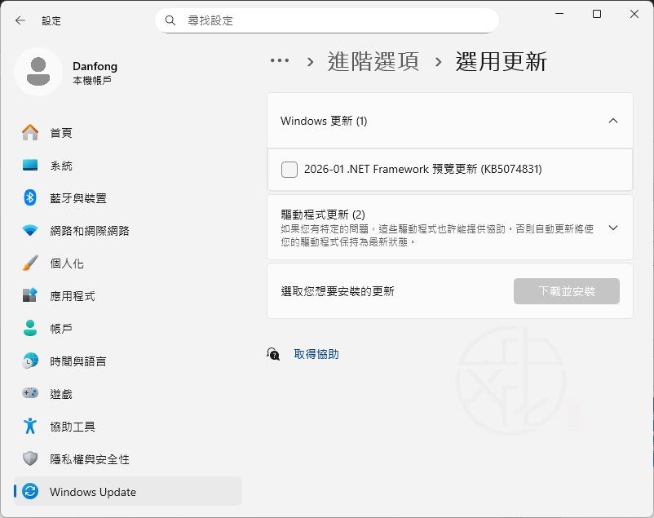Open the breadcrumb ellipsis menu
This screenshot has height=518, width=654.
[x=280, y=60]
